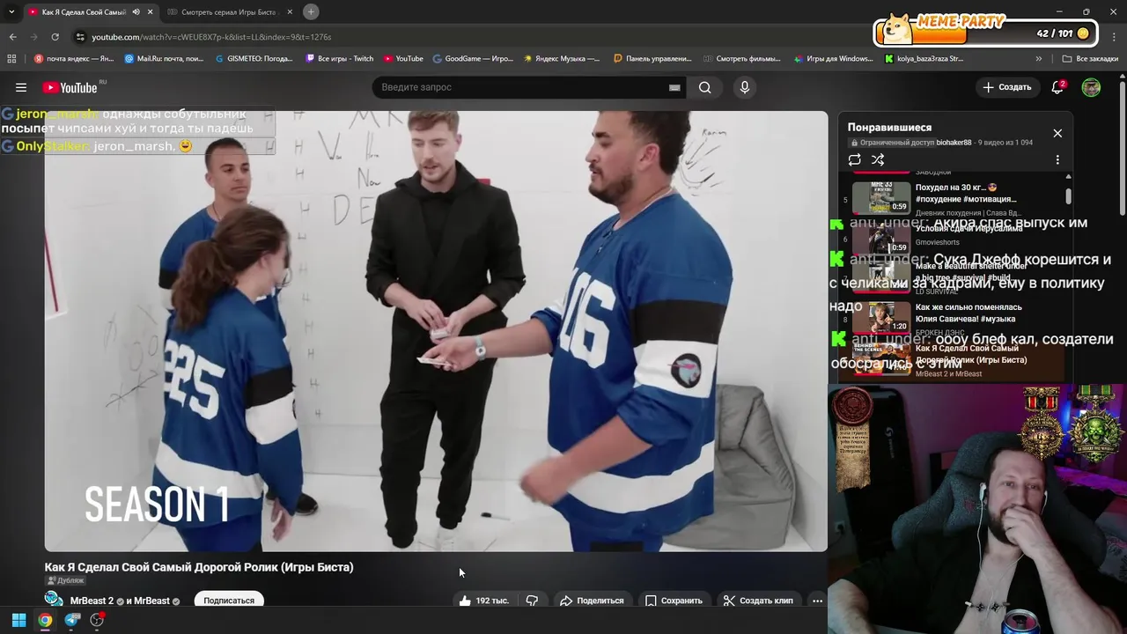The height and width of the screenshot is (634, 1127).
Task: Open a new browser tab
Action: (x=311, y=11)
